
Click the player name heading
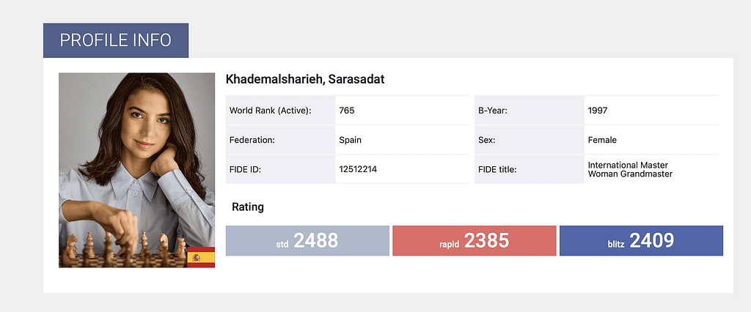(x=305, y=79)
